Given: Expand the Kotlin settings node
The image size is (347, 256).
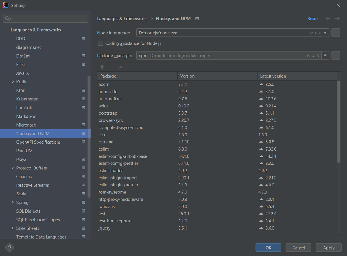Looking at the screenshot, I should [x=12, y=82].
